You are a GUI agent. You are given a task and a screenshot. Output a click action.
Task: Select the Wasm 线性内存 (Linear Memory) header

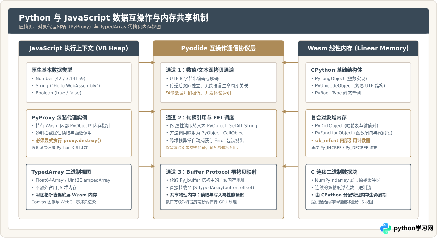pyautogui.click(x=358, y=48)
